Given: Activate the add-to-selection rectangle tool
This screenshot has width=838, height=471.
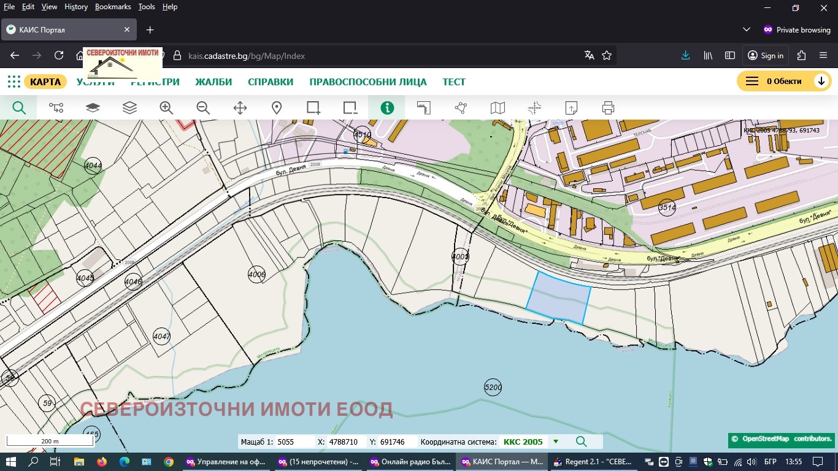Looking at the screenshot, I should 313,107.
